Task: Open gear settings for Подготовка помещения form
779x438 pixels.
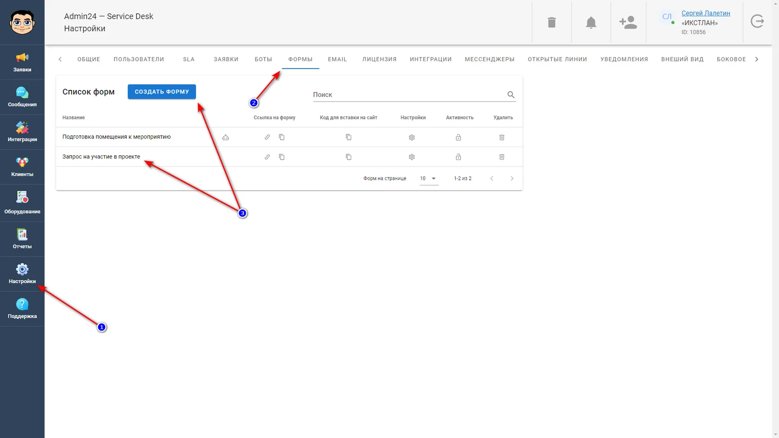Action: tap(412, 137)
